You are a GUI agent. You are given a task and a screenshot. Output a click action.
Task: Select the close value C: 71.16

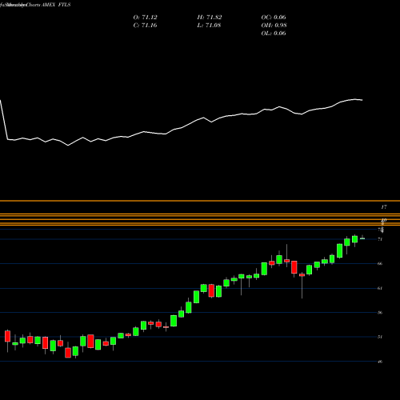(x=146, y=26)
